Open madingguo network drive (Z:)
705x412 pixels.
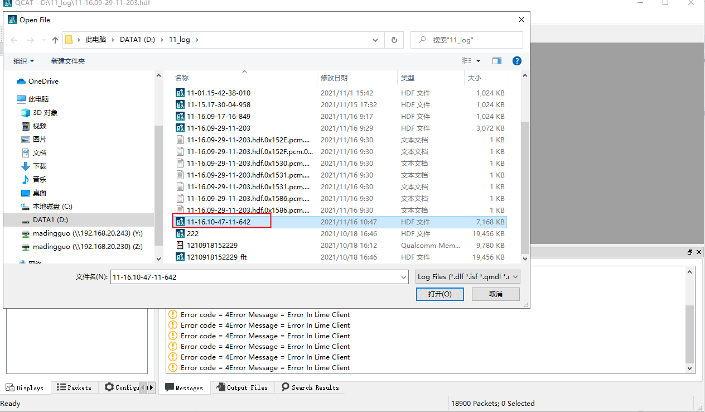82,246
